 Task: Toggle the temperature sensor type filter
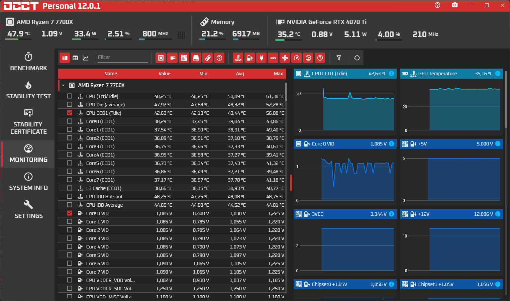[238, 58]
